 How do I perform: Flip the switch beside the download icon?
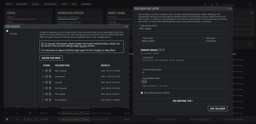tap(207, 5)
